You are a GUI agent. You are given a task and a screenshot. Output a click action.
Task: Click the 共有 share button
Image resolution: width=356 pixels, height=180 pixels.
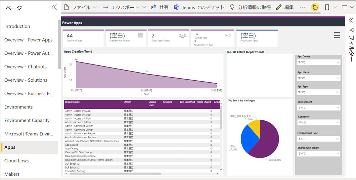(160, 7)
